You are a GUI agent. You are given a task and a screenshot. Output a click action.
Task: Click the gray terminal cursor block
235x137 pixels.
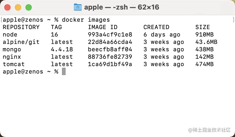64,71
